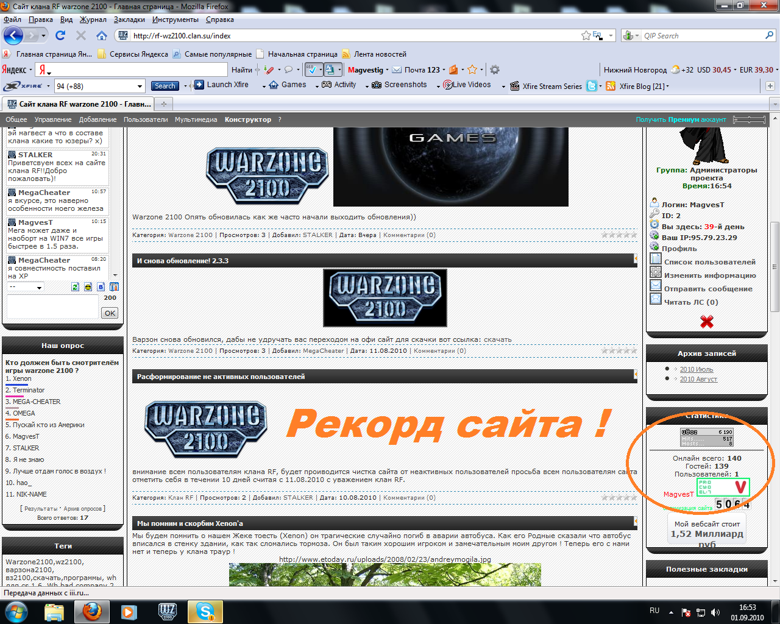The width and height of the screenshot is (780, 624).
Task: Send chat message with OK button
Action: [x=110, y=313]
